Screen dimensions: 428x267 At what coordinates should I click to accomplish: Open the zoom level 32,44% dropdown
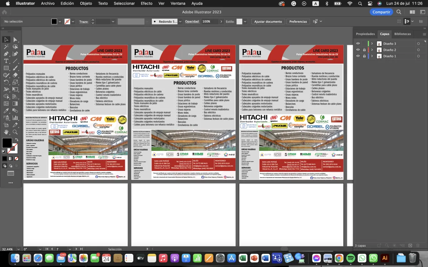19,249
